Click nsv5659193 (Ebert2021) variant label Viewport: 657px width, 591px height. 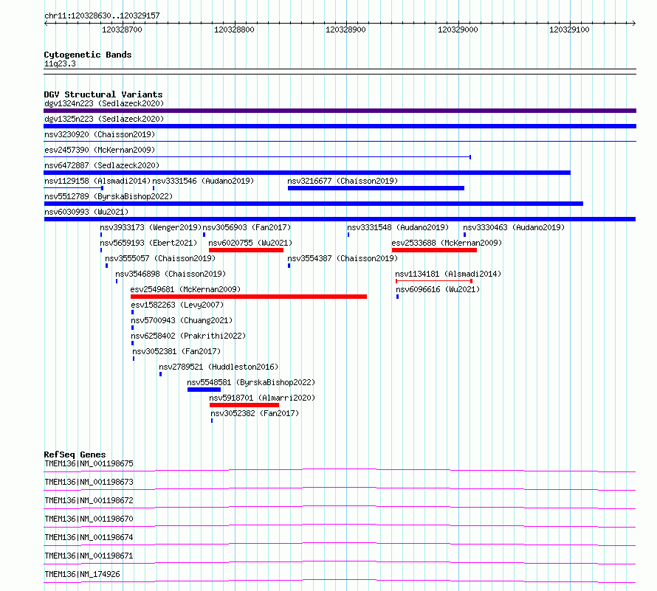(x=148, y=243)
